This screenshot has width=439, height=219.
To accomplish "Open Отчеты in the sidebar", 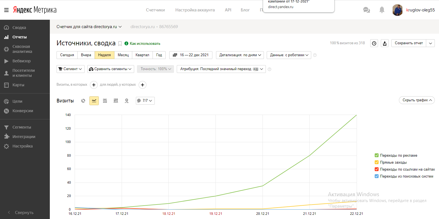I will tap(19, 37).
